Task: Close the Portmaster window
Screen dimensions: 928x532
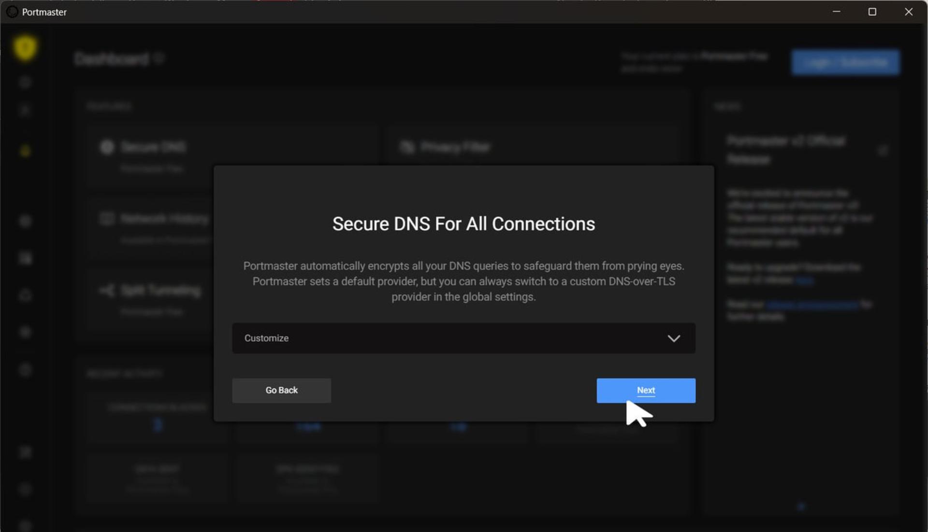Action: coord(909,12)
